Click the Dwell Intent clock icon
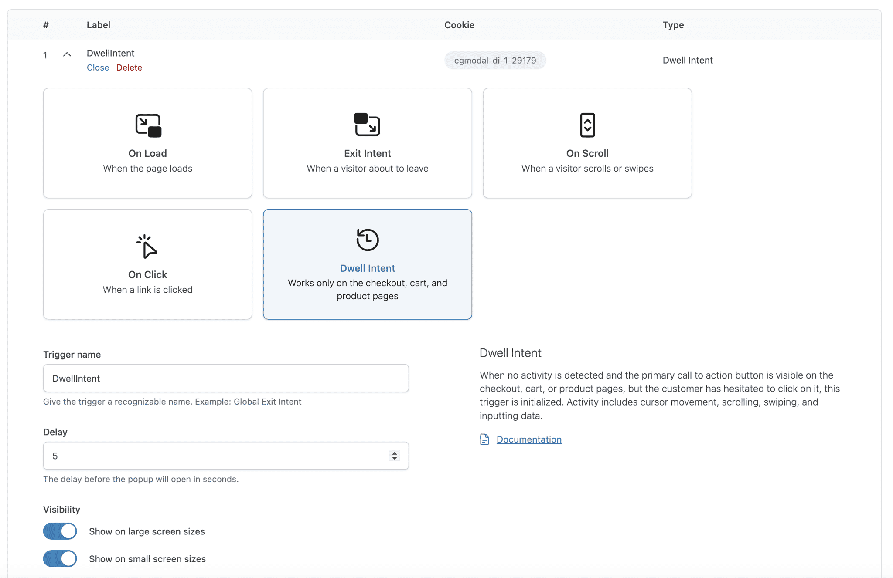Image resolution: width=893 pixels, height=578 pixels. coord(367,240)
